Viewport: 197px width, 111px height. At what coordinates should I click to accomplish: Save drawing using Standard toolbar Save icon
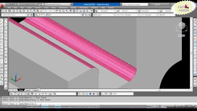10,11
